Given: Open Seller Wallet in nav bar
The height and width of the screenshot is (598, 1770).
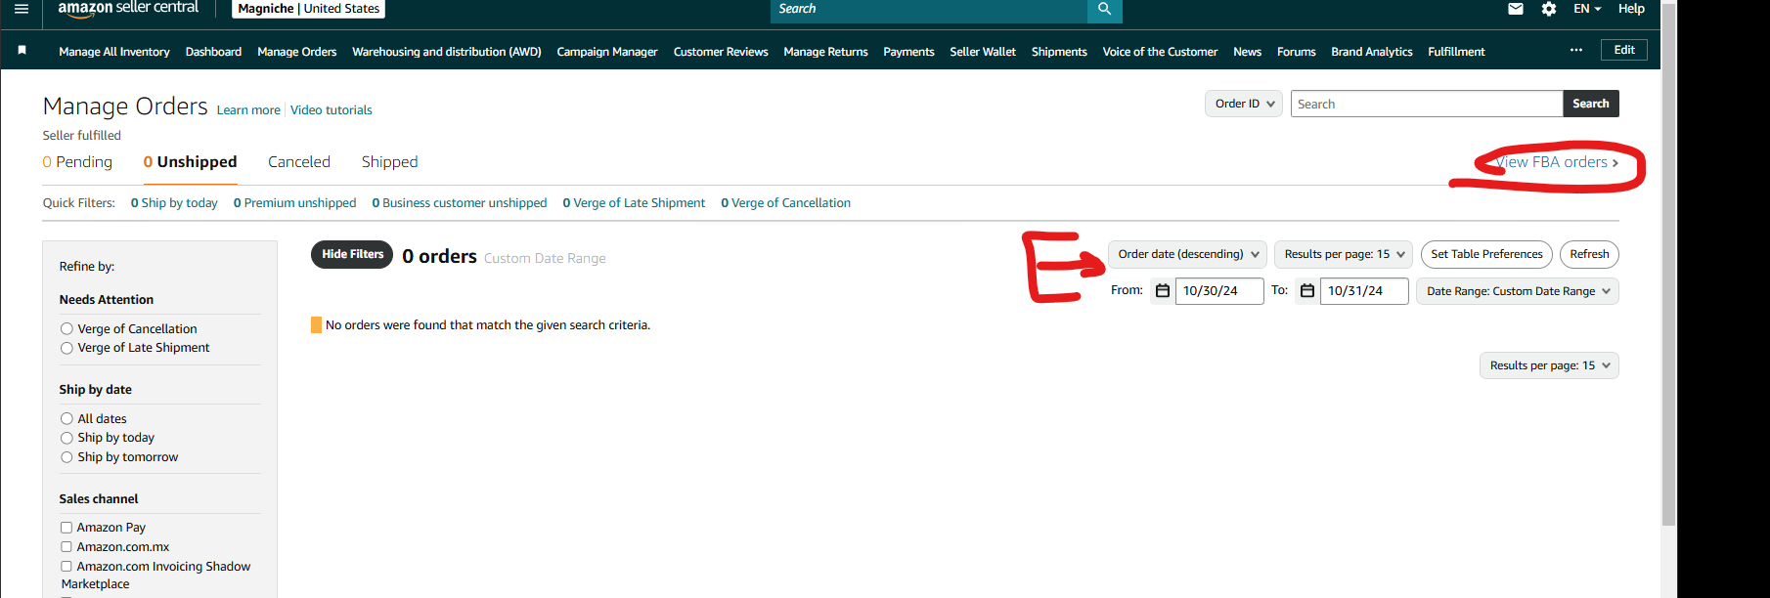Looking at the screenshot, I should point(983,52).
